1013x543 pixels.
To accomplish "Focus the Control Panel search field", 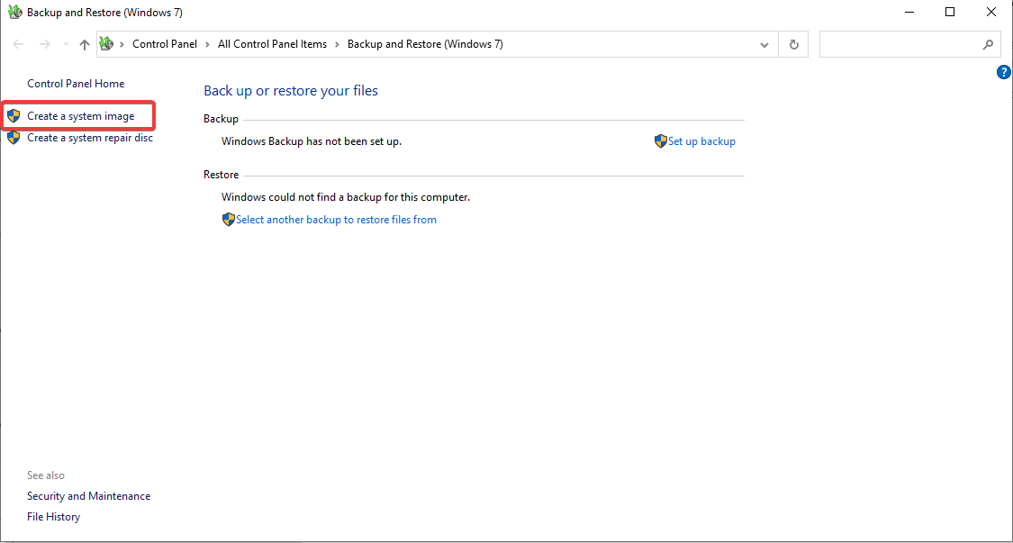I will pos(900,44).
